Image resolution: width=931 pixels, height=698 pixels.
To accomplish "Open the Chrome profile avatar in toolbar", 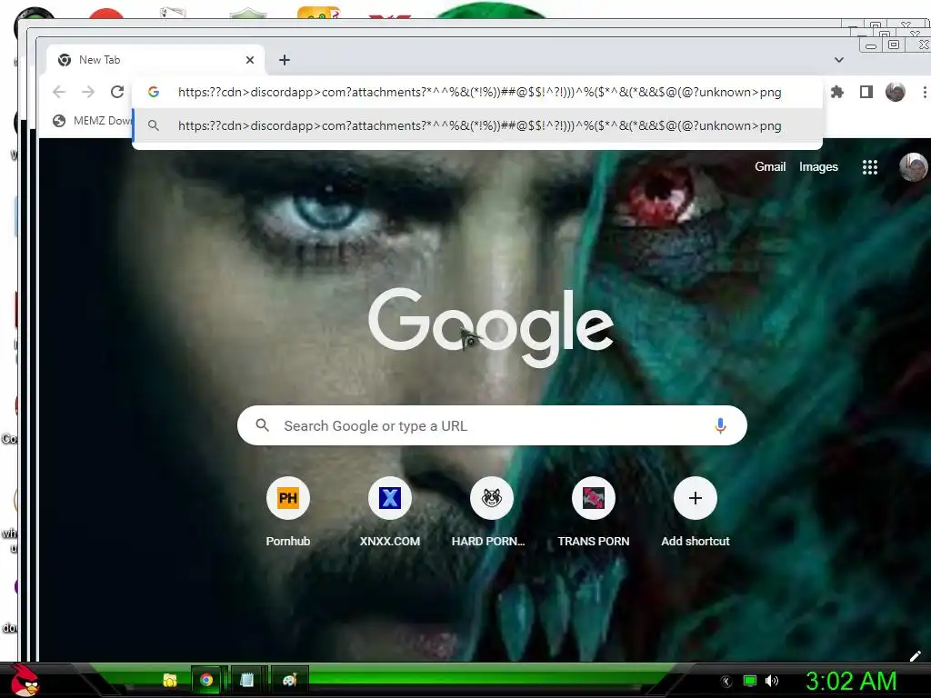I will 896,92.
